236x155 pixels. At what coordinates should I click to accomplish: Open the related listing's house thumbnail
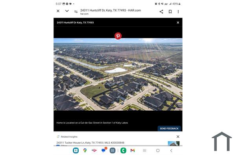click(x=173, y=144)
